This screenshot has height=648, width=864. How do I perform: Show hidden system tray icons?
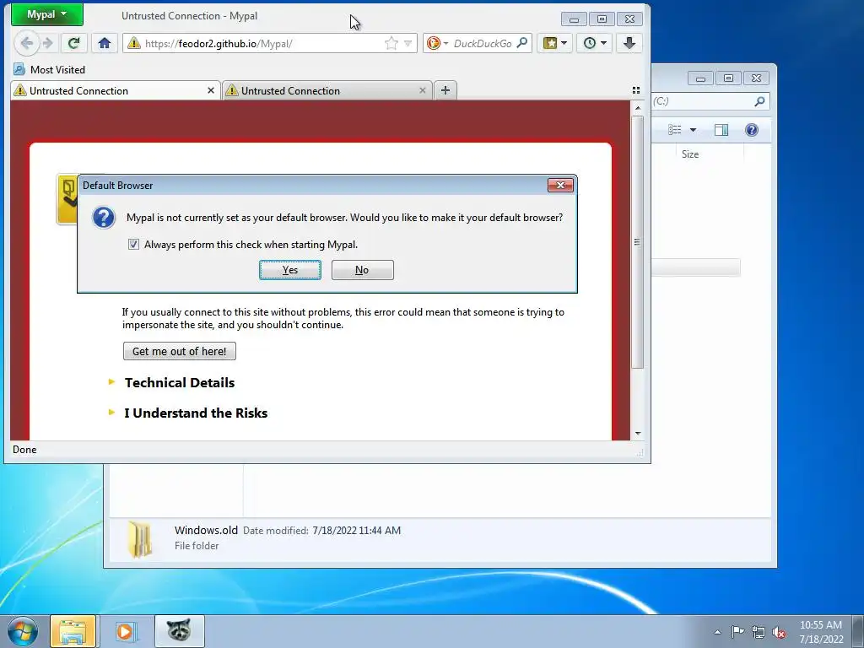[717, 632]
